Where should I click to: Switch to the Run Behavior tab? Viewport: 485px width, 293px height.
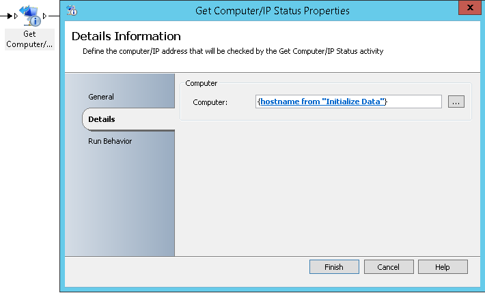[x=110, y=141]
